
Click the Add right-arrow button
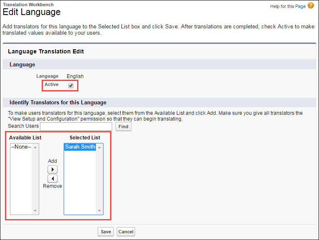click(x=53, y=169)
